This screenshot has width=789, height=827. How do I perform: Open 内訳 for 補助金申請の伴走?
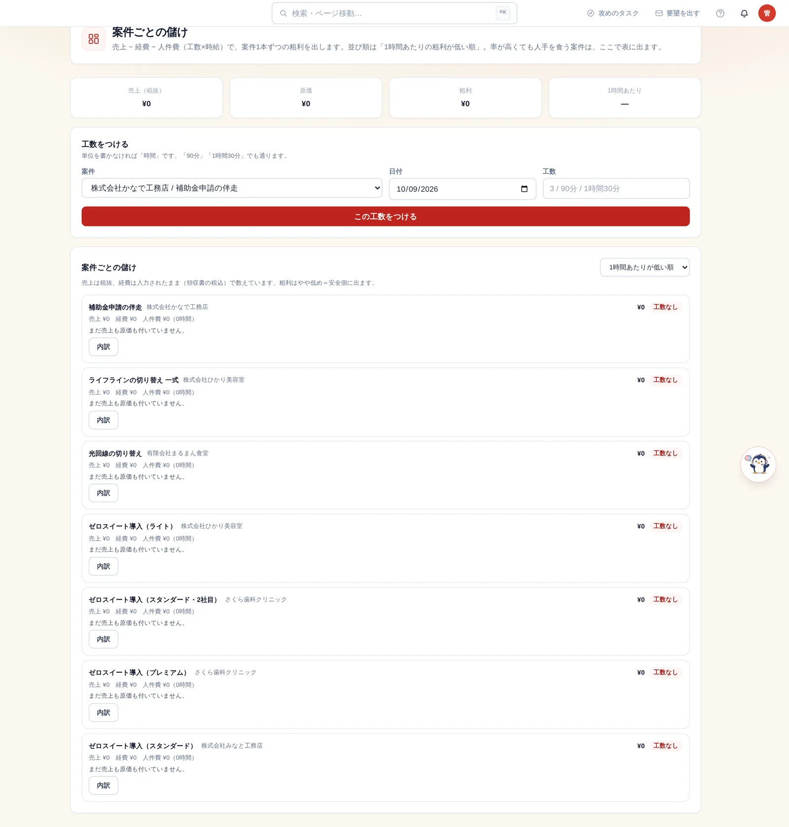pos(104,347)
